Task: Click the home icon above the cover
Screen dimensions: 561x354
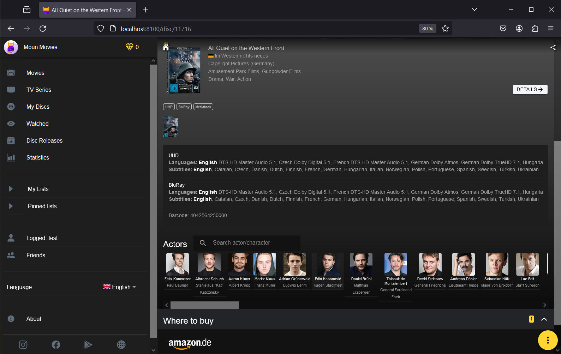Action: pos(166,47)
